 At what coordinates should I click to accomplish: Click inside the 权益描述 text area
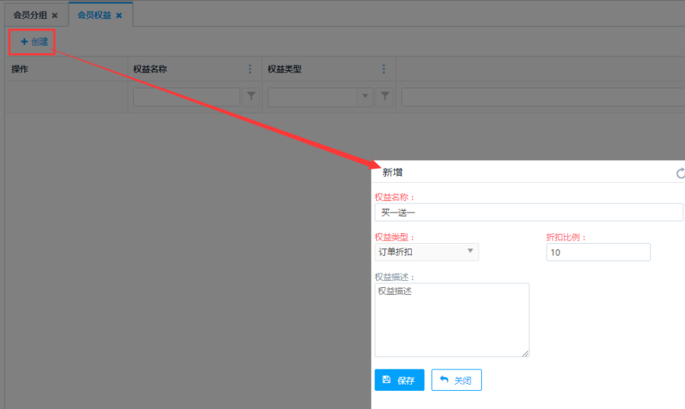pos(451,320)
